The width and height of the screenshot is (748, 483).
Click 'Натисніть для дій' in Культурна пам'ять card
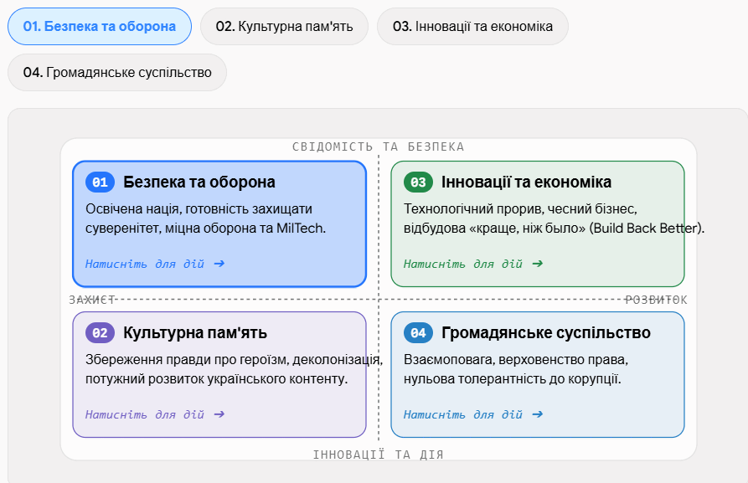coord(145,414)
